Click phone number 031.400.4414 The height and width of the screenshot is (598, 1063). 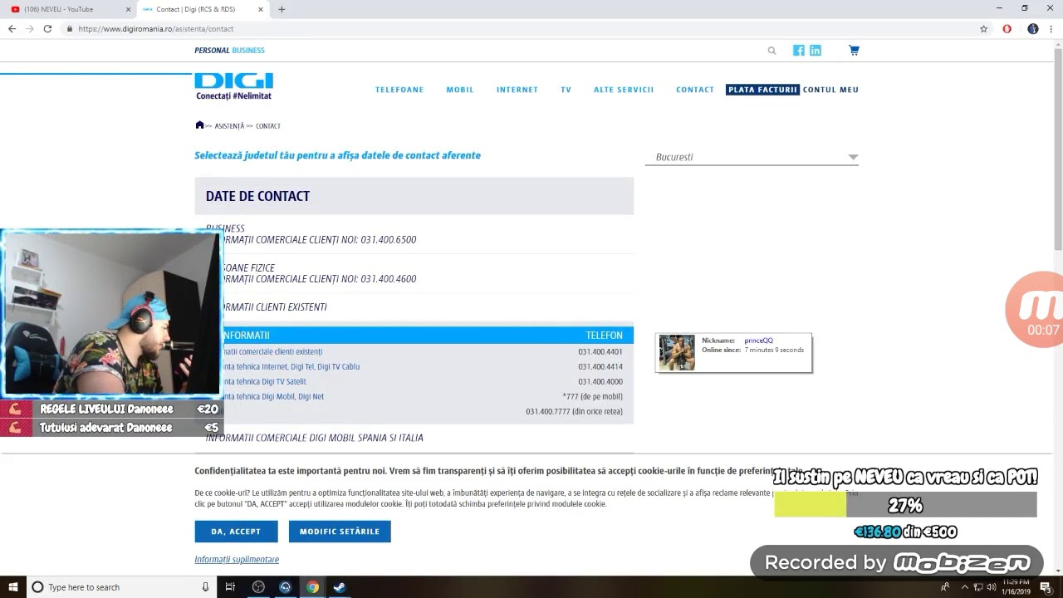click(600, 367)
